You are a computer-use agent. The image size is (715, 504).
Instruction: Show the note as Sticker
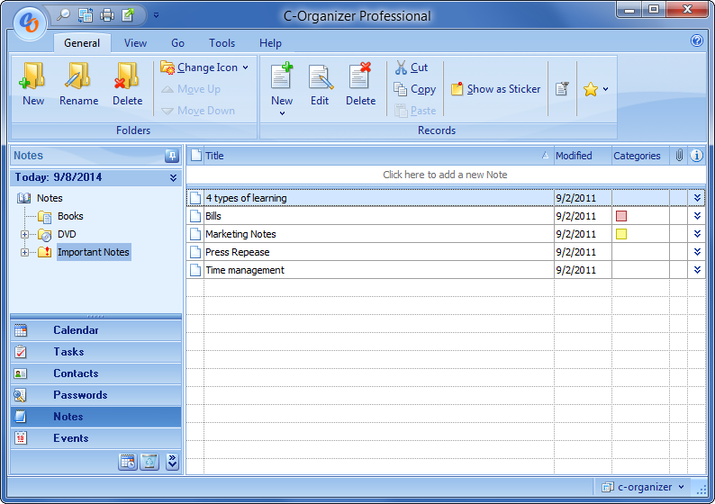pyautogui.click(x=495, y=89)
